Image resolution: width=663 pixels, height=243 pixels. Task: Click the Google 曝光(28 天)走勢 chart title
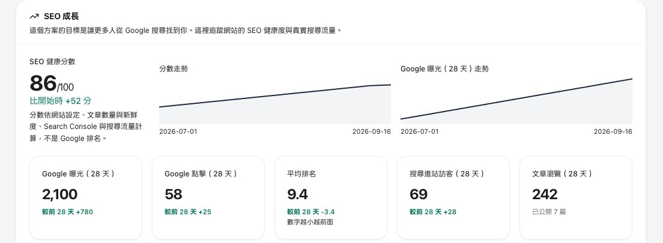[x=444, y=68]
